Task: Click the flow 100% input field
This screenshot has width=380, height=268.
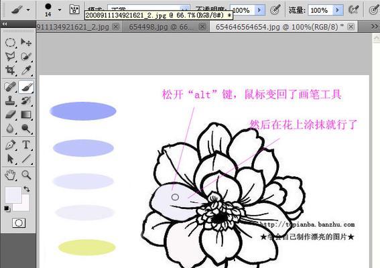Action: 320,10
